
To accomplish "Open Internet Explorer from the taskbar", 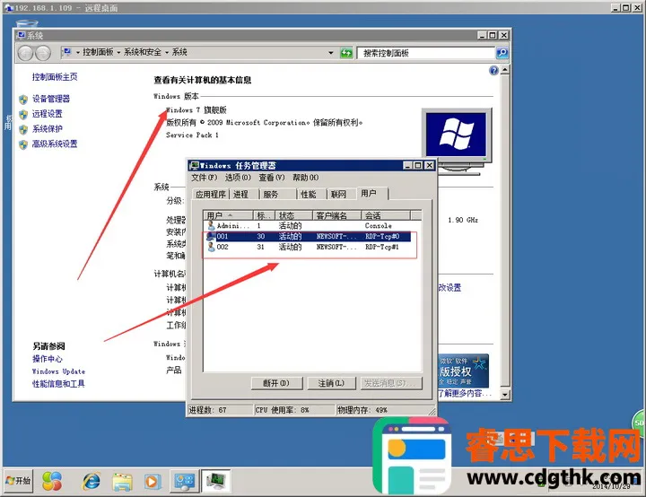I will (92, 482).
